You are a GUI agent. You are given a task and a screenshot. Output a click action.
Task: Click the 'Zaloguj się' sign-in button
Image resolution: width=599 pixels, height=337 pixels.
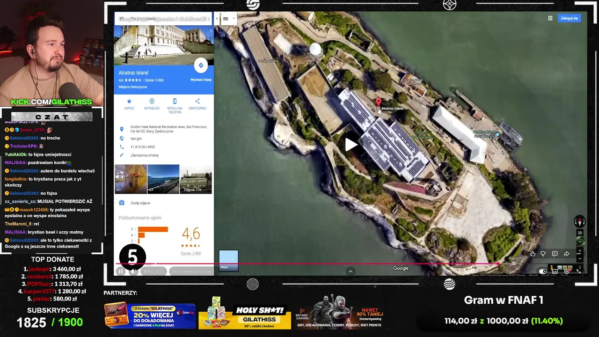pos(569,18)
